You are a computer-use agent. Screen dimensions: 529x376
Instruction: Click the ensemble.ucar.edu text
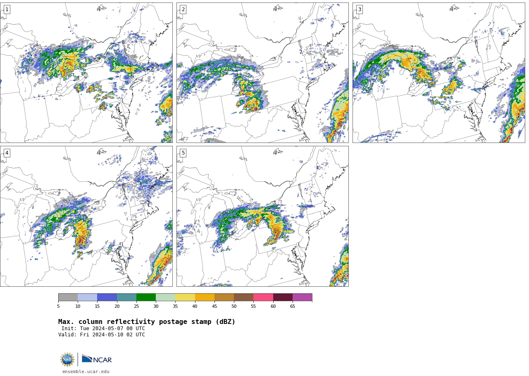pyautogui.click(x=86, y=372)
